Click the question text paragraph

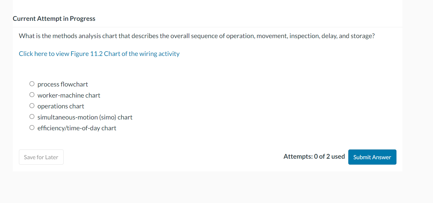tap(196, 36)
